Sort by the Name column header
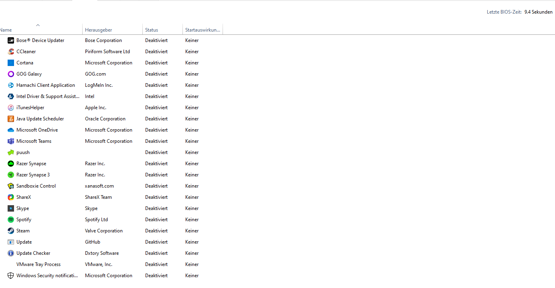 (x=41, y=30)
